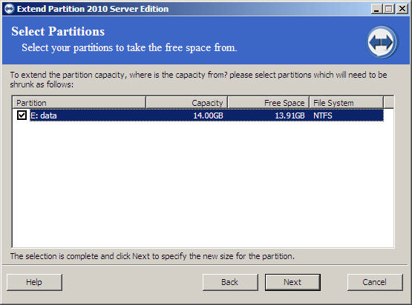
Task: Click the app icon in the title bar
Action: coord(9,9)
